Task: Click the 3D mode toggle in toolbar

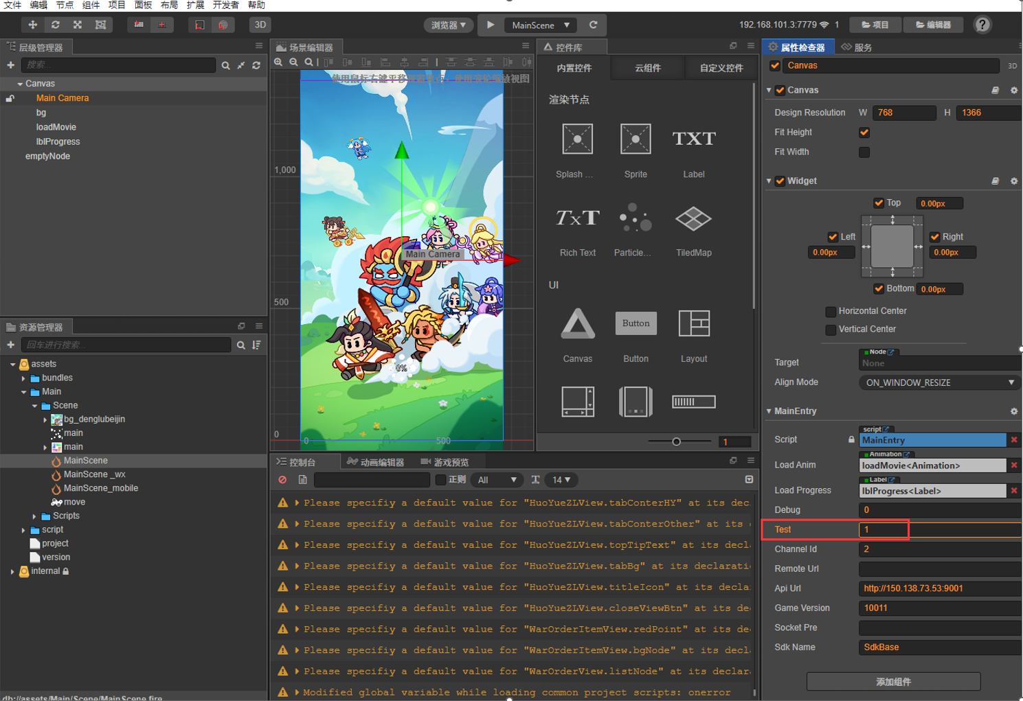Action: click(x=260, y=25)
